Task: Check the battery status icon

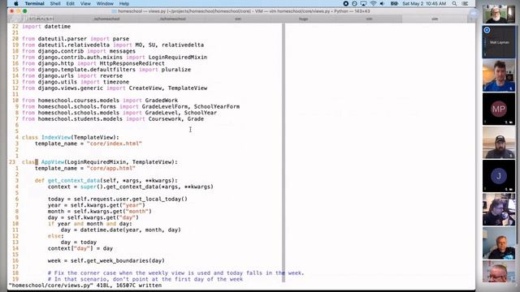Action: 394,3
